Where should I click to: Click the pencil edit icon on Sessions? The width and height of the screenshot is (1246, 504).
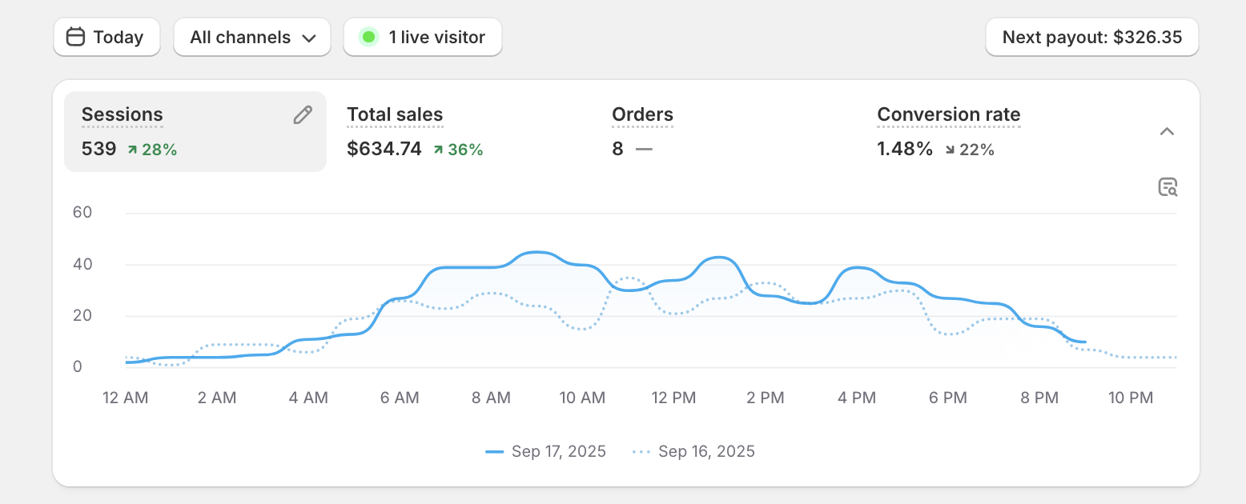303,115
